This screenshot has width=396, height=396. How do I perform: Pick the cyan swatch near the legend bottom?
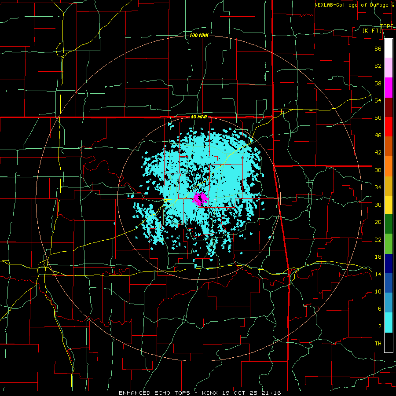[x=389, y=323]
